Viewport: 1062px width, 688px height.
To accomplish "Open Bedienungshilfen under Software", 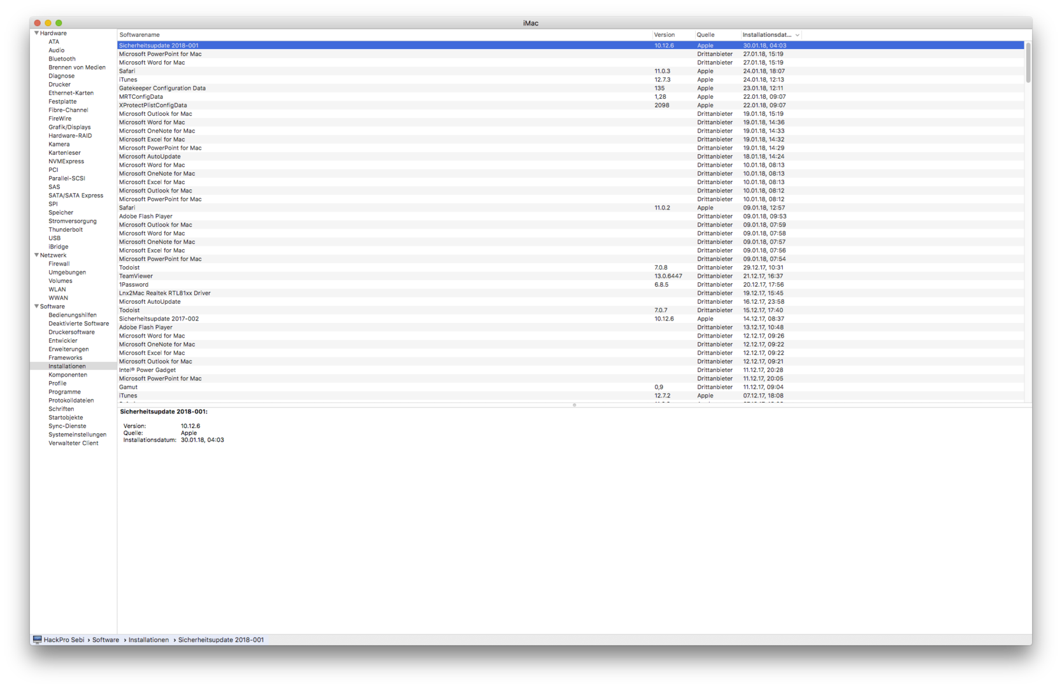I will [73, 315].
